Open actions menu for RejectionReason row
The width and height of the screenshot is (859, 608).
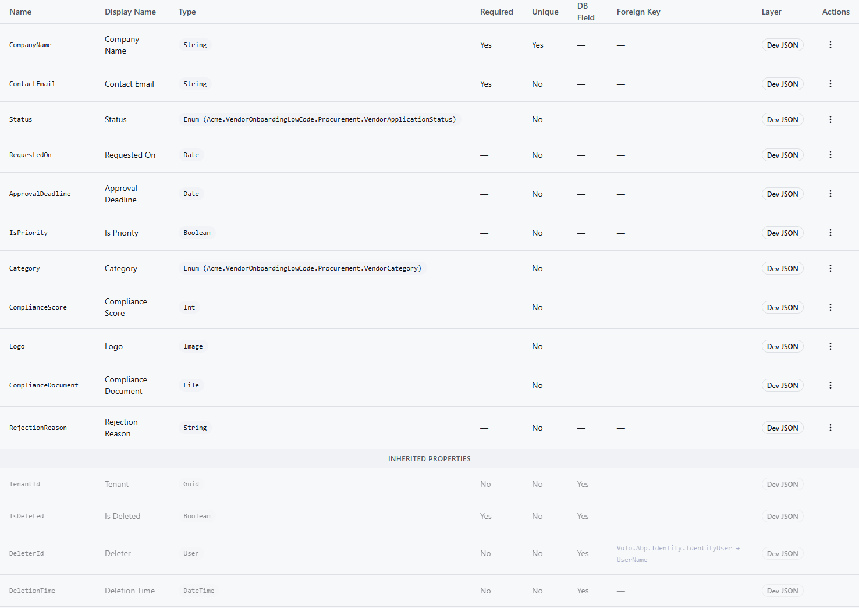click(830, 428)
